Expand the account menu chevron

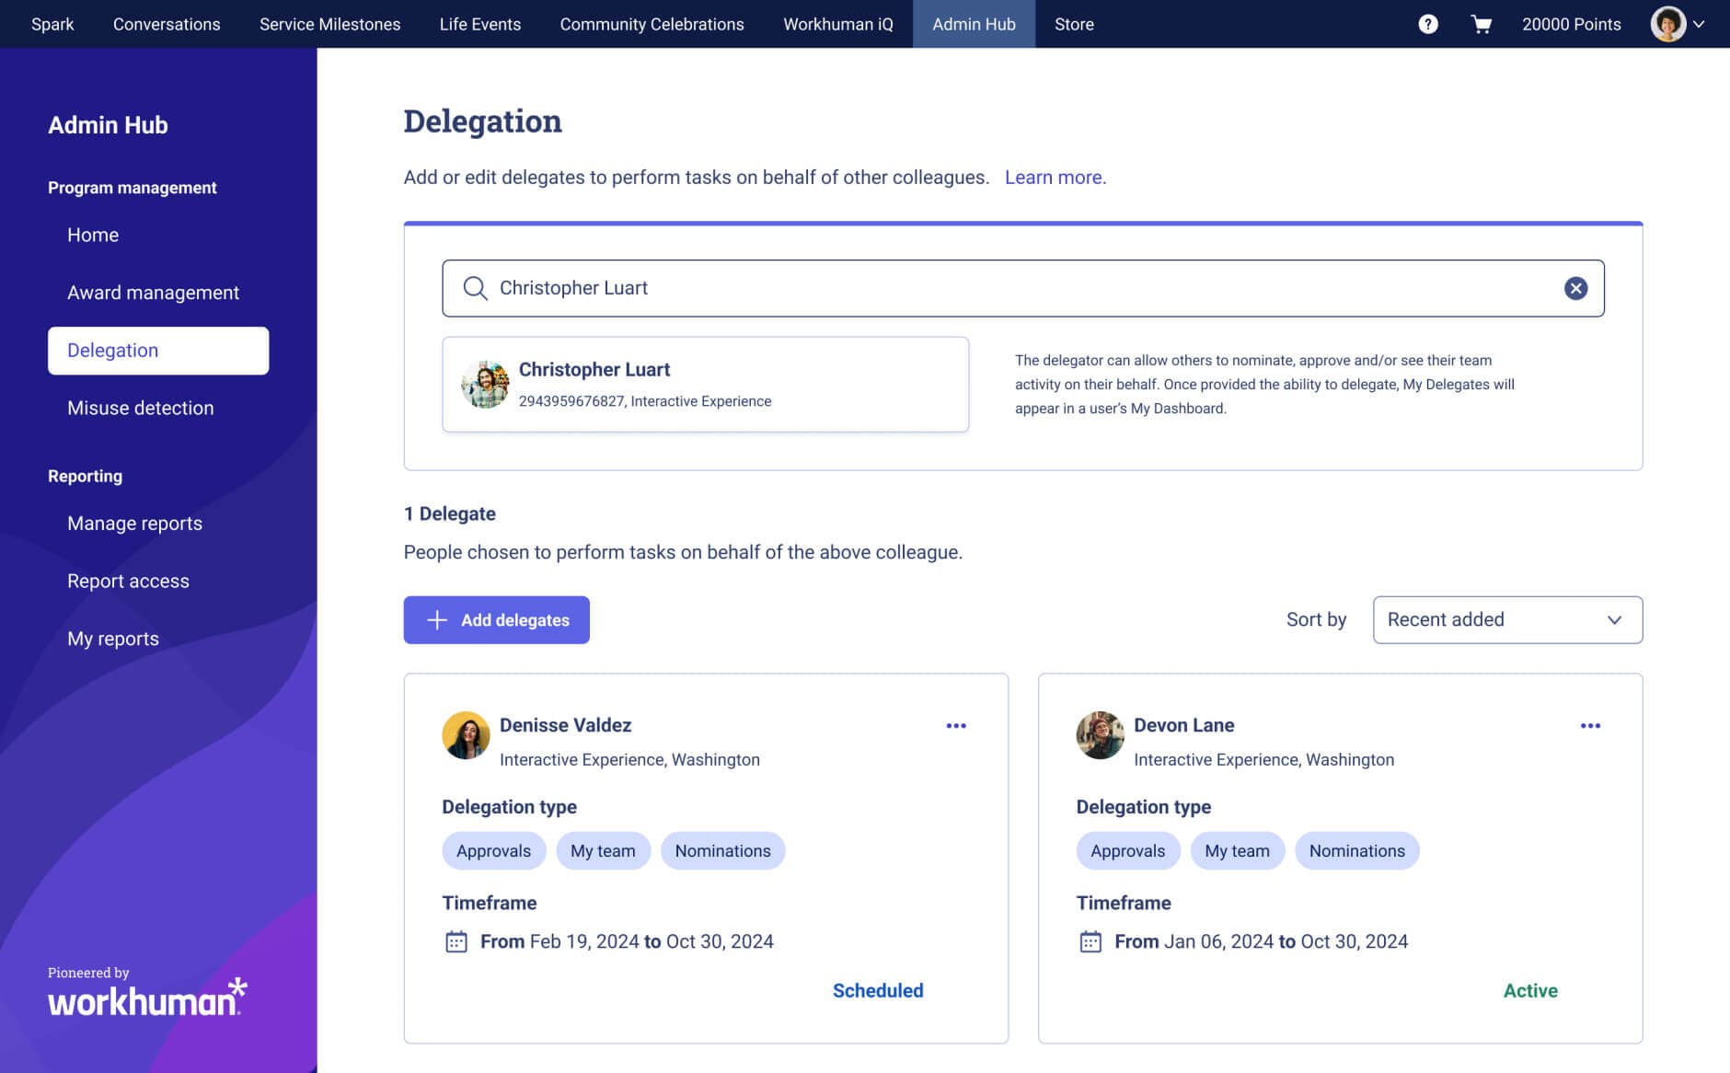click(1700, 24)
